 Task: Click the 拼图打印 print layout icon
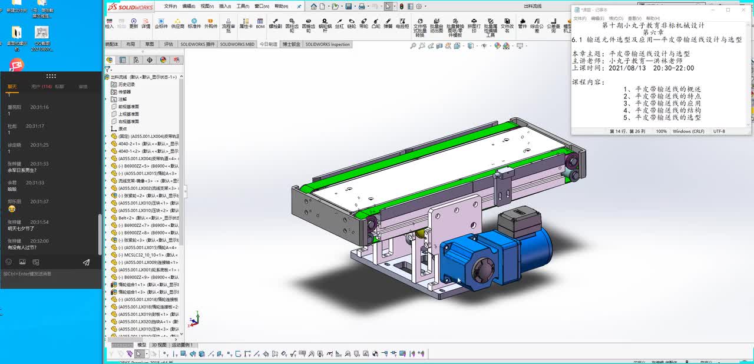coord(474,25)
